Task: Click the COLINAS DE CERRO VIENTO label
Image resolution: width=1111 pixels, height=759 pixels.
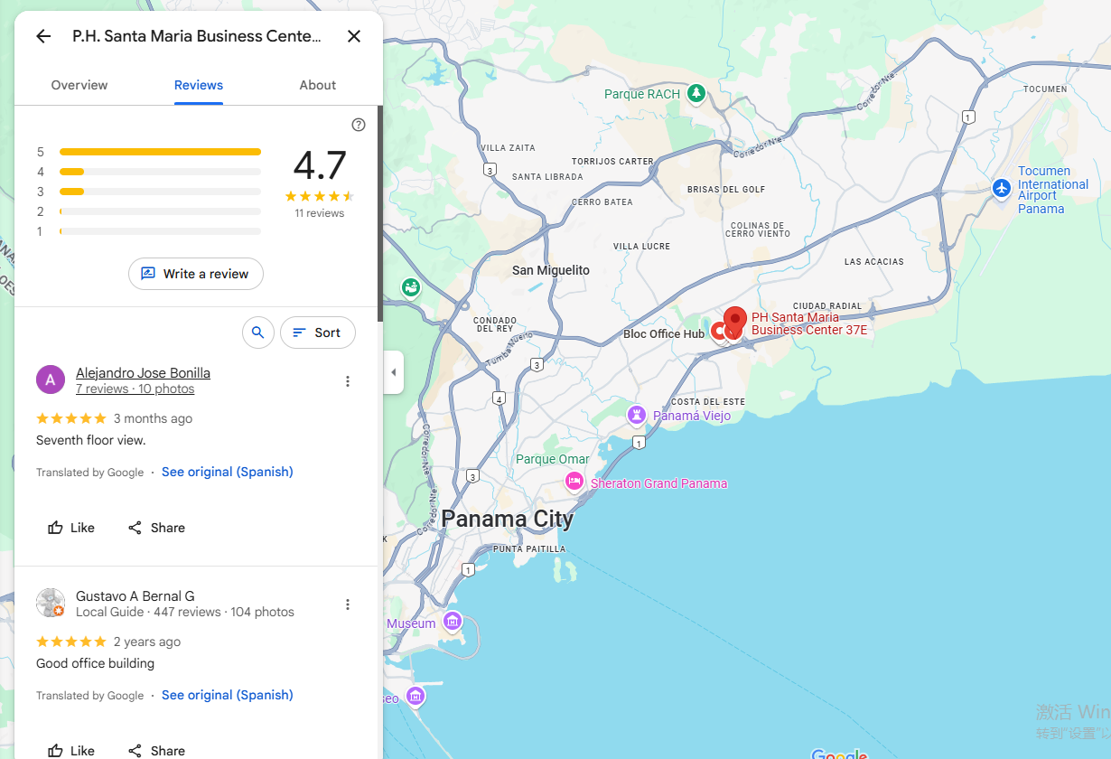Action: click(x=757, y=230)
